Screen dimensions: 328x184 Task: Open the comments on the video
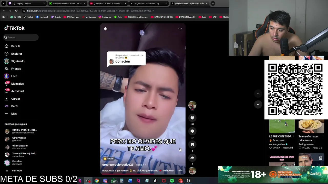point(192,131)
